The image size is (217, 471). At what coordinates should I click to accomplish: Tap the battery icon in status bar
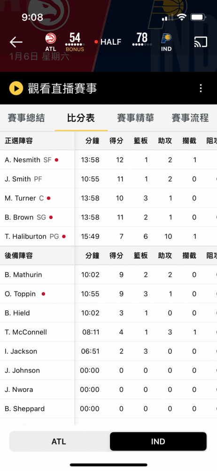tap(198, 17)
